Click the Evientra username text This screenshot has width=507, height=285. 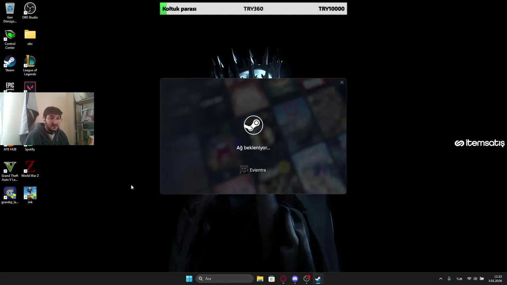pyautogui.click(x=258, y=170)
